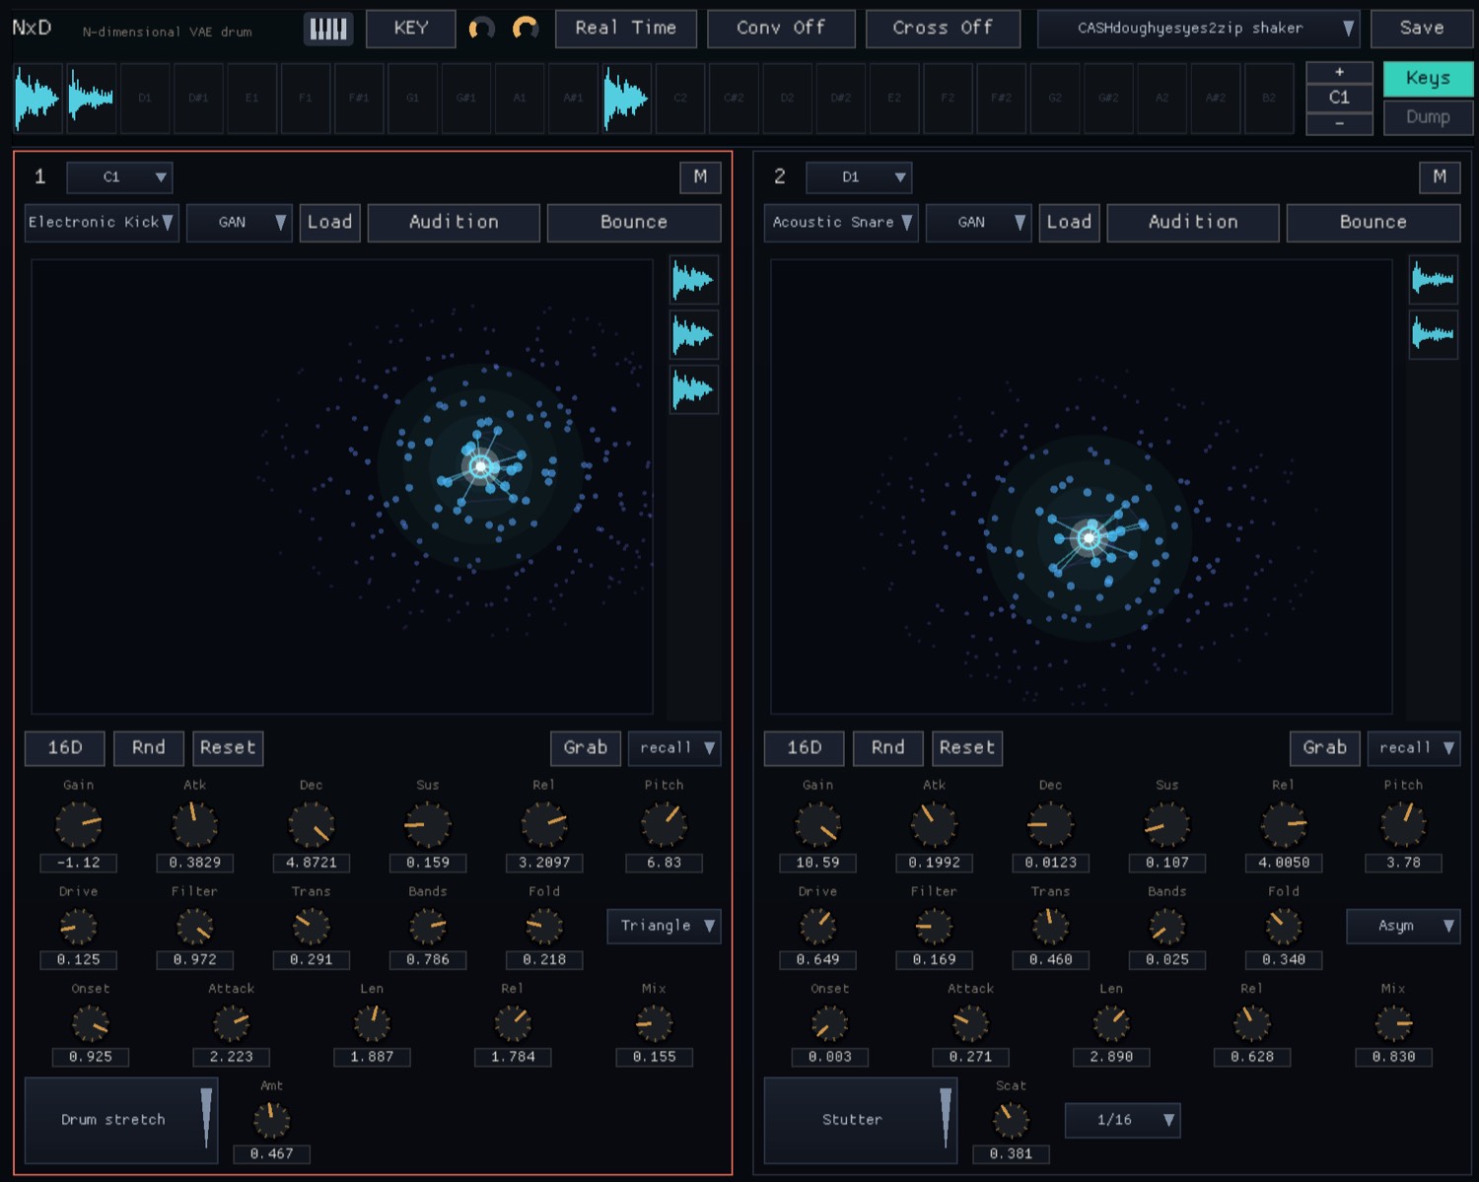Click the lower saved waveform thumbnail in slot 2
The image size is (1479, 1182).
[x=1433, y=335]
